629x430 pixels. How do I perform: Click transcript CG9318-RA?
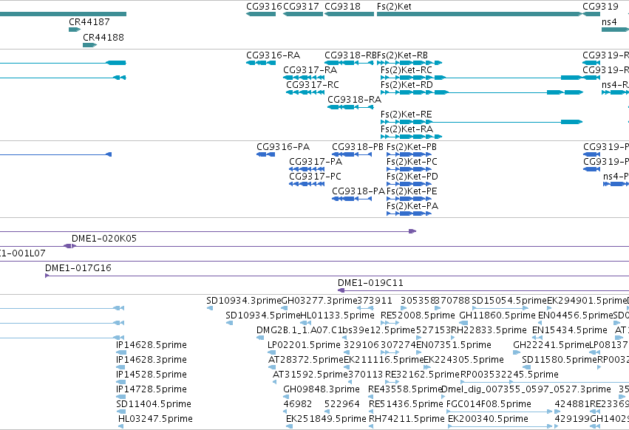350,107
